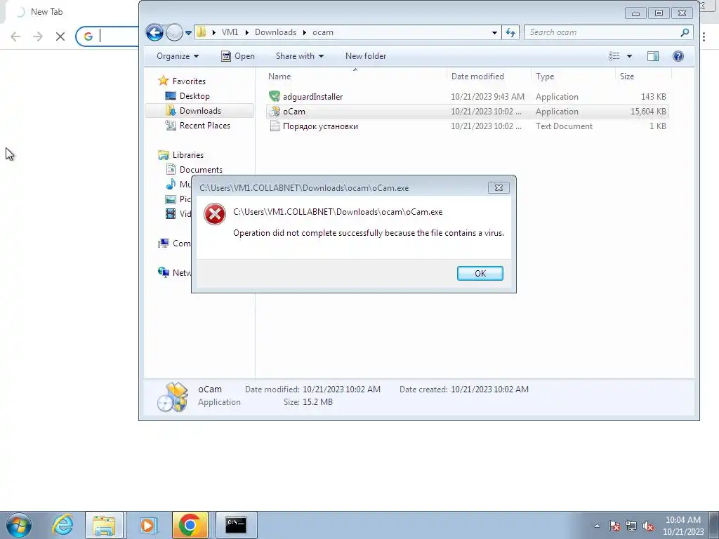
Task: Click ocam in the address breadcrumb
Action: pyautogui.click(x=323, y=32)
